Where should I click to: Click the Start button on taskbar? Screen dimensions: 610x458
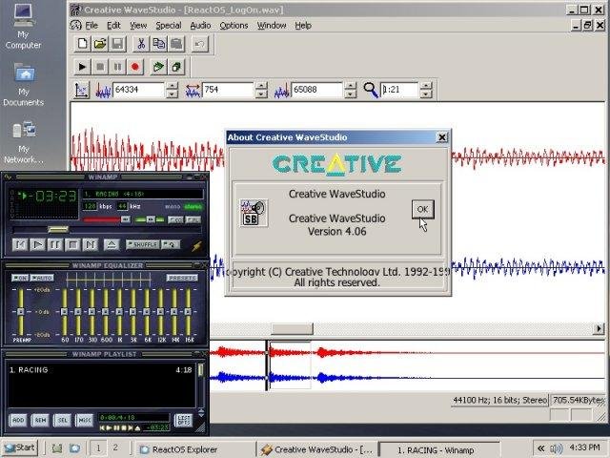[x=19, y=448]
